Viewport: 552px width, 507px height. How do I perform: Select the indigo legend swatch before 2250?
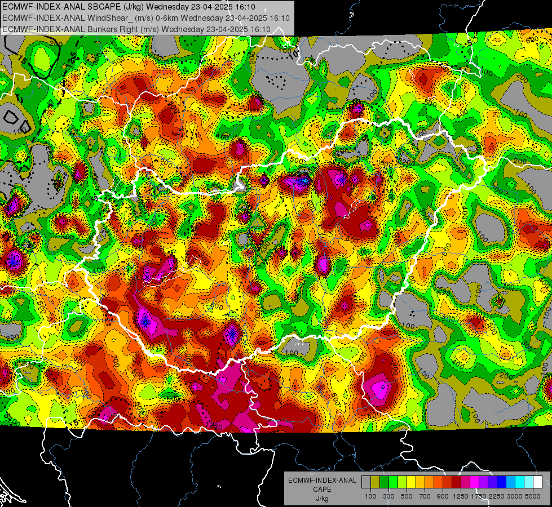(492, 482)
